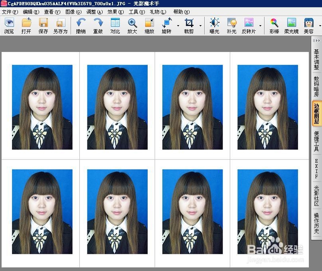Select the 缩放 (Resize) tool
The height and width of the screenshot is (271, 322).
point(149,26)
